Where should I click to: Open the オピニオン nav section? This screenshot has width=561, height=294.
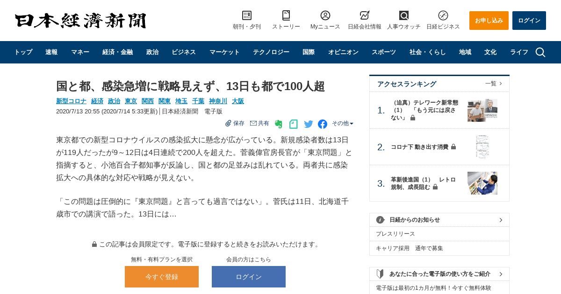343,52
